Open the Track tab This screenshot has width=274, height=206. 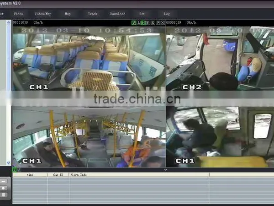coord(92,14)
